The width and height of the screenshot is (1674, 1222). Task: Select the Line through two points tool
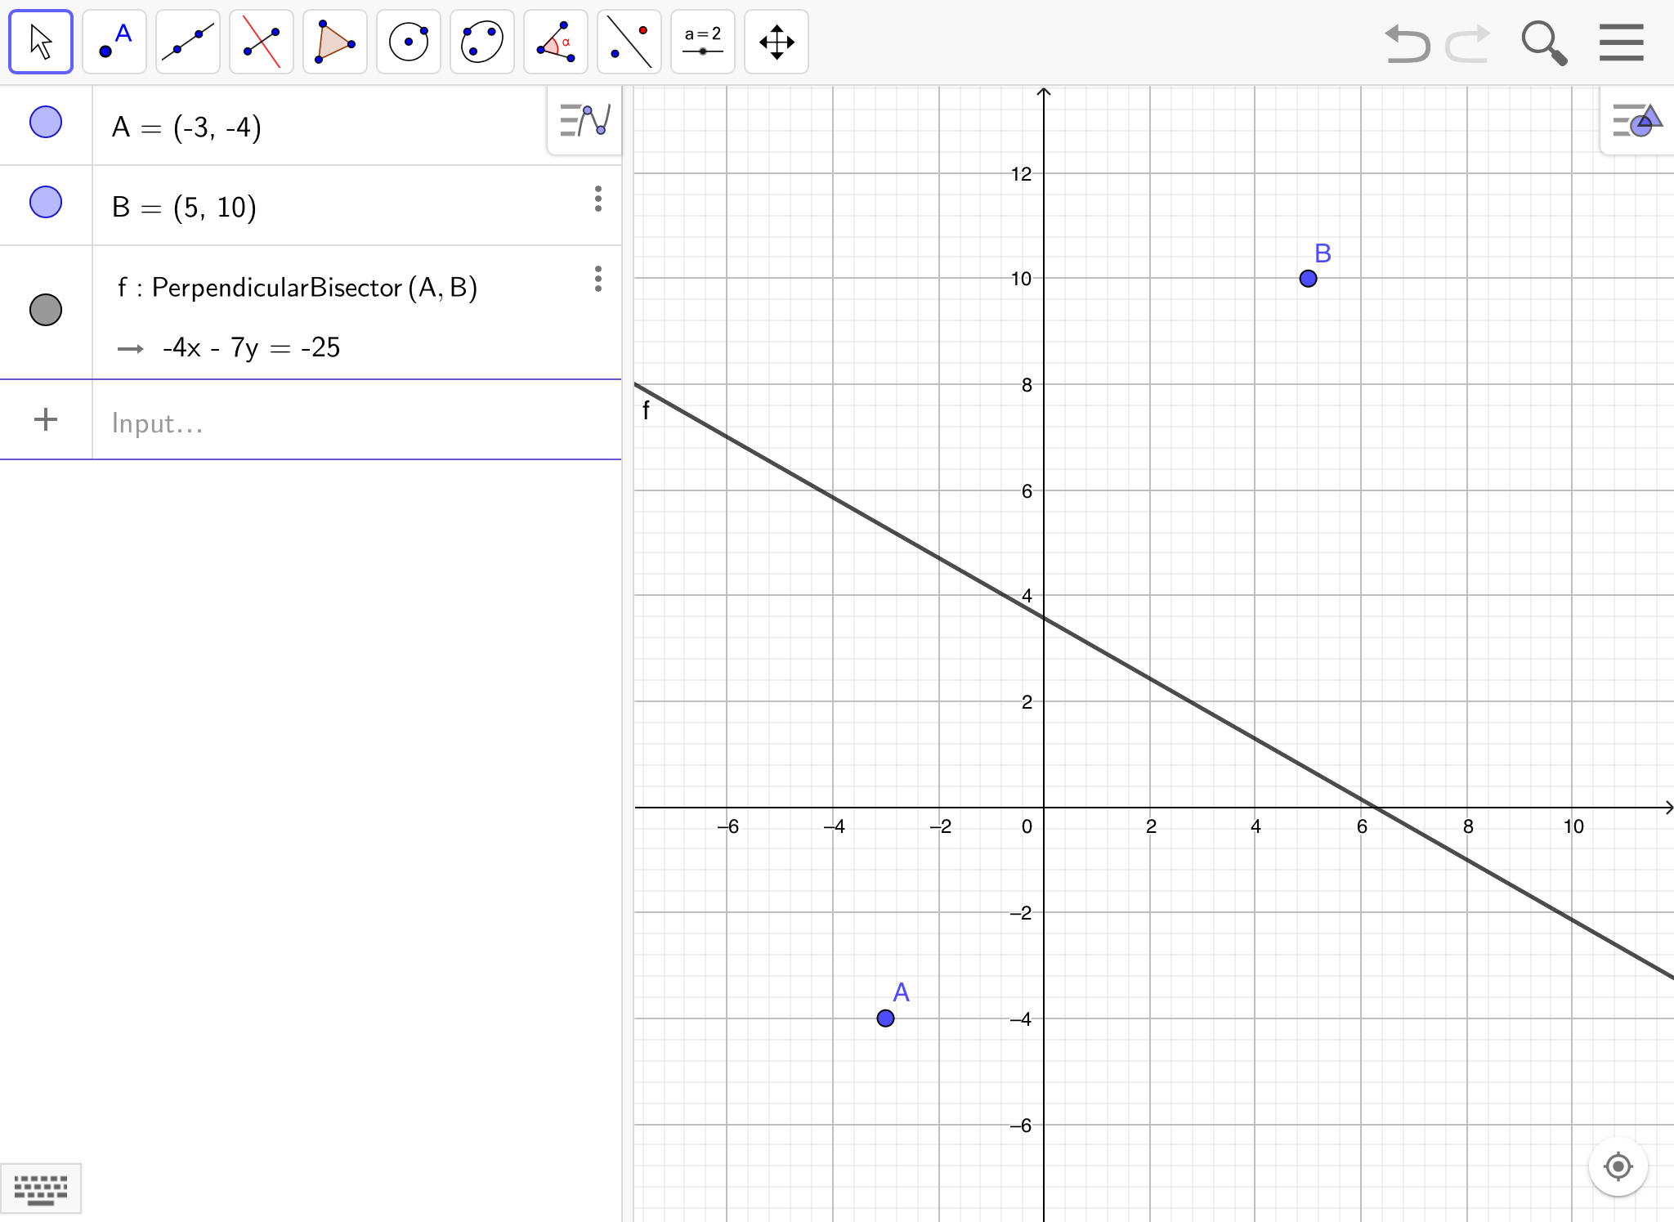[x=188, y=42]
